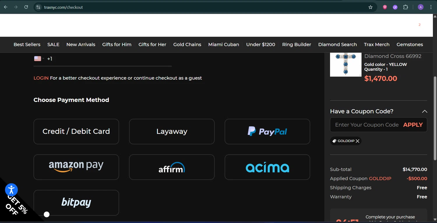Bookmark this page with the star icon
This screenshot has height=223, width=437.
point(370,7)
